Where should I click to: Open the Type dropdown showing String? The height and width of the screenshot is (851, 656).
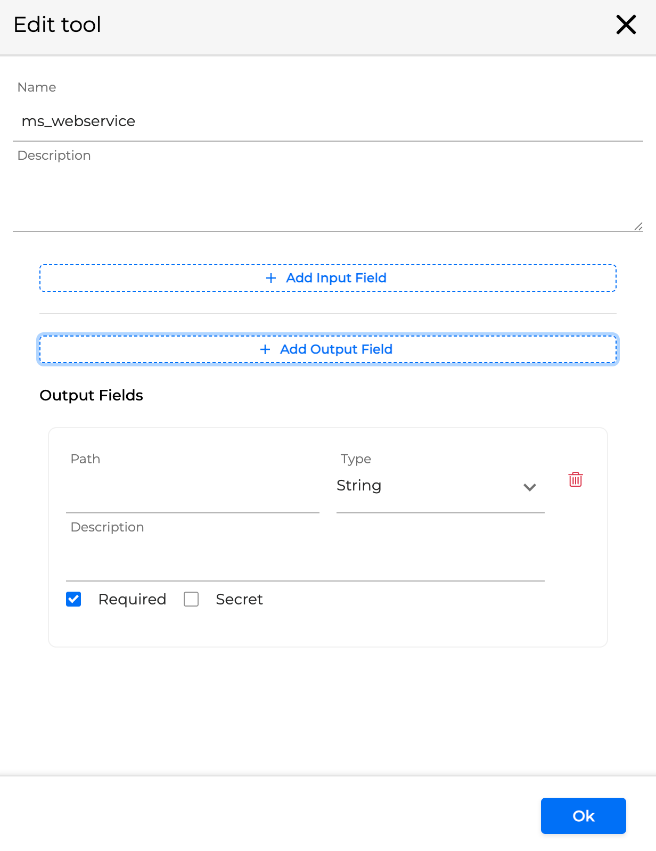coord(440,486)
